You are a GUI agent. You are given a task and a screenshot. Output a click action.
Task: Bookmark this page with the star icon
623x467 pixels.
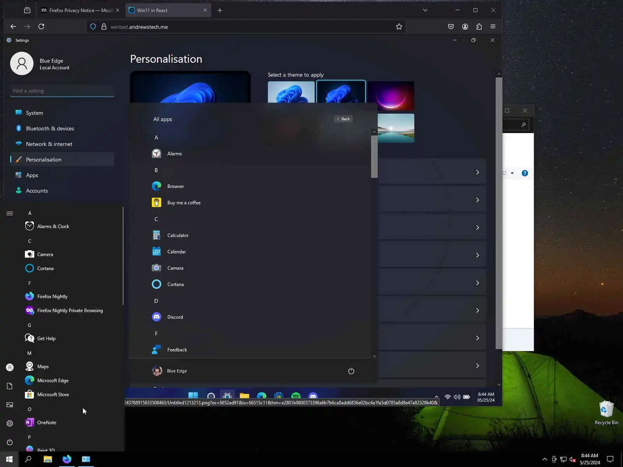point(399,27)
